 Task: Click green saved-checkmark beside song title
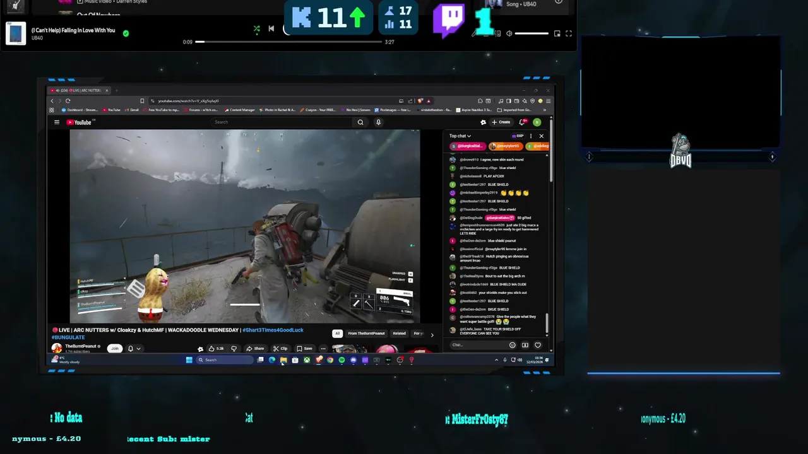pos(126,33)
